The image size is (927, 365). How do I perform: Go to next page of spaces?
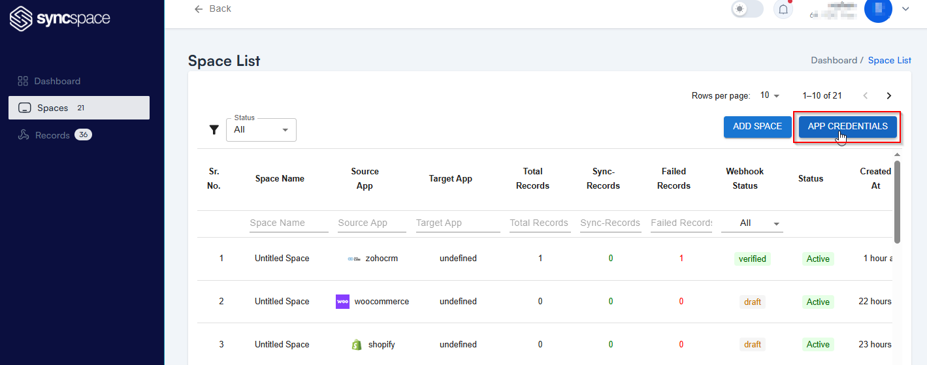coord(888,96)
